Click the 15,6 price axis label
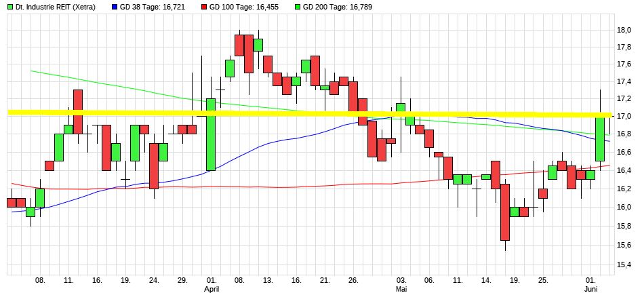This screenshot has width=642, height=293. [624, 245]
